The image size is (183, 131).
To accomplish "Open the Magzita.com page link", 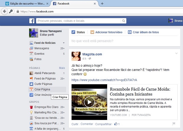I will pyautogui.click(x=92, y=54).
